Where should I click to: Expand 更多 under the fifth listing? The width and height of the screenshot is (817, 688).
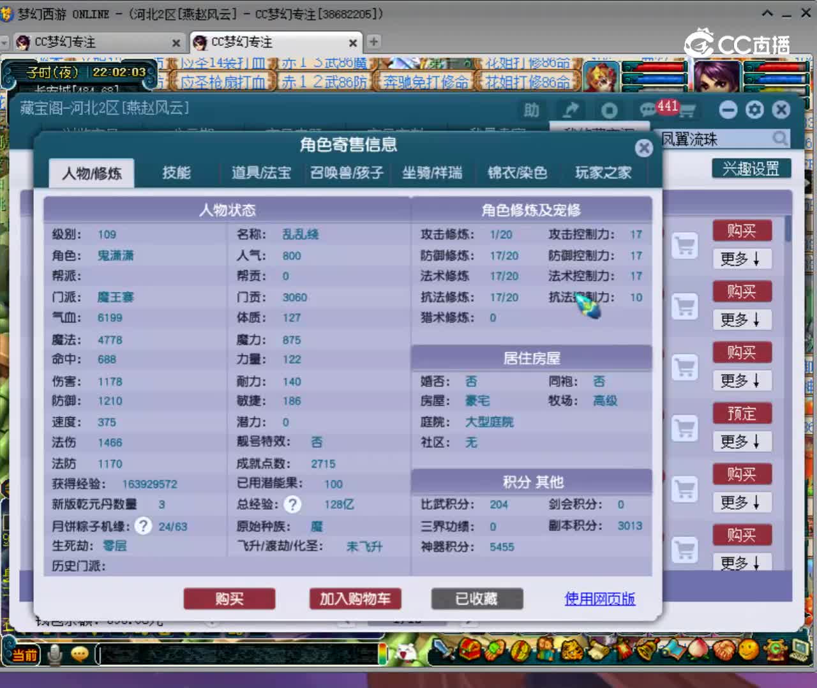[742, 502]
